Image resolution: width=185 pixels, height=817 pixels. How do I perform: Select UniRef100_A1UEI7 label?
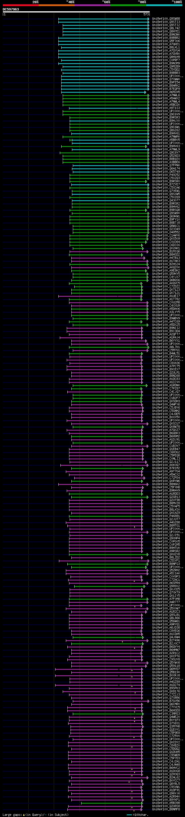coord(166,296)
